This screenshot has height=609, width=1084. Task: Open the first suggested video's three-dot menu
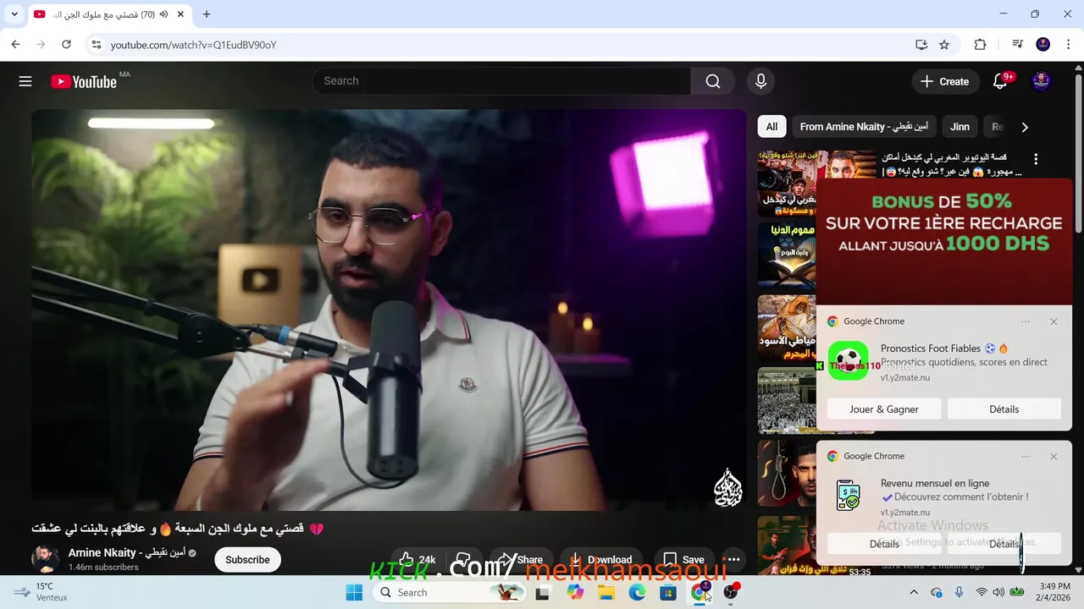point(1035,159)
